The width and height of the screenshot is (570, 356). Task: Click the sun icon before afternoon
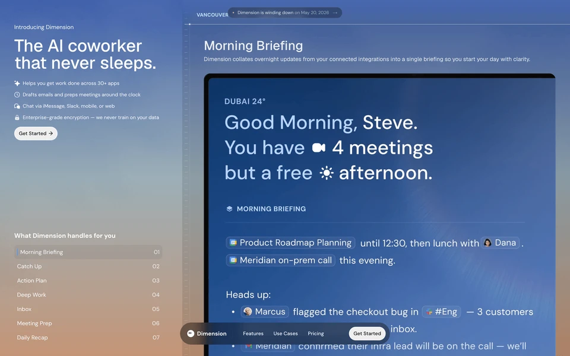click(327, 173)
